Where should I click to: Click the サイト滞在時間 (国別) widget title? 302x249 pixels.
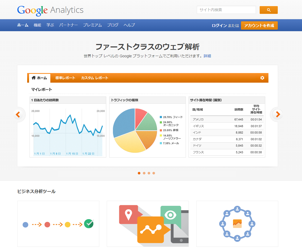[x=206, y=100]
